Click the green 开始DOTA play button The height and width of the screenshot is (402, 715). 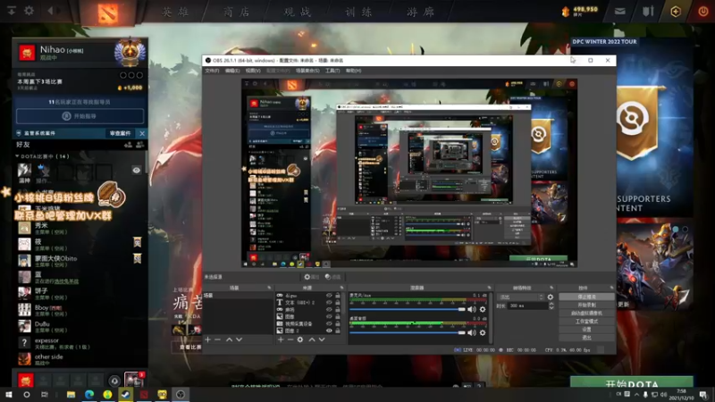pos(632,382)
